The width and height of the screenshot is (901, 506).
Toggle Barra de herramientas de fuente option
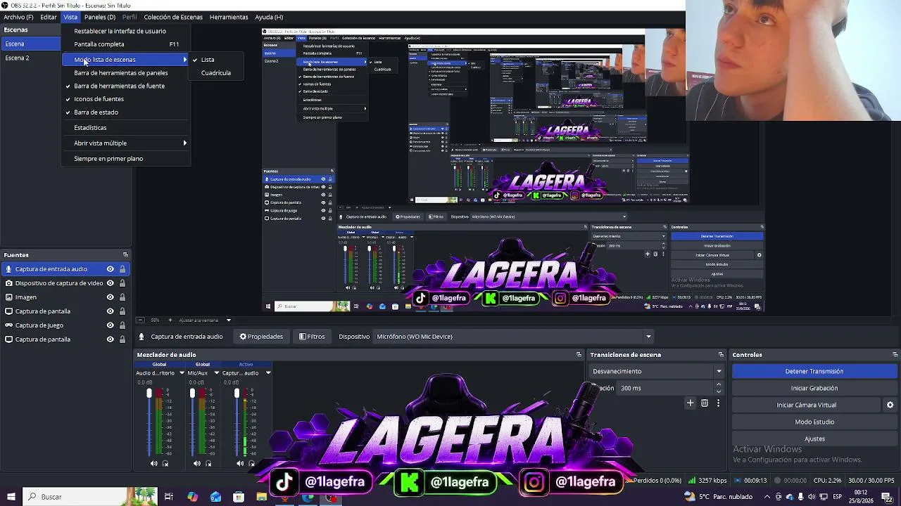pyautogui.click(x=126, y=86)
